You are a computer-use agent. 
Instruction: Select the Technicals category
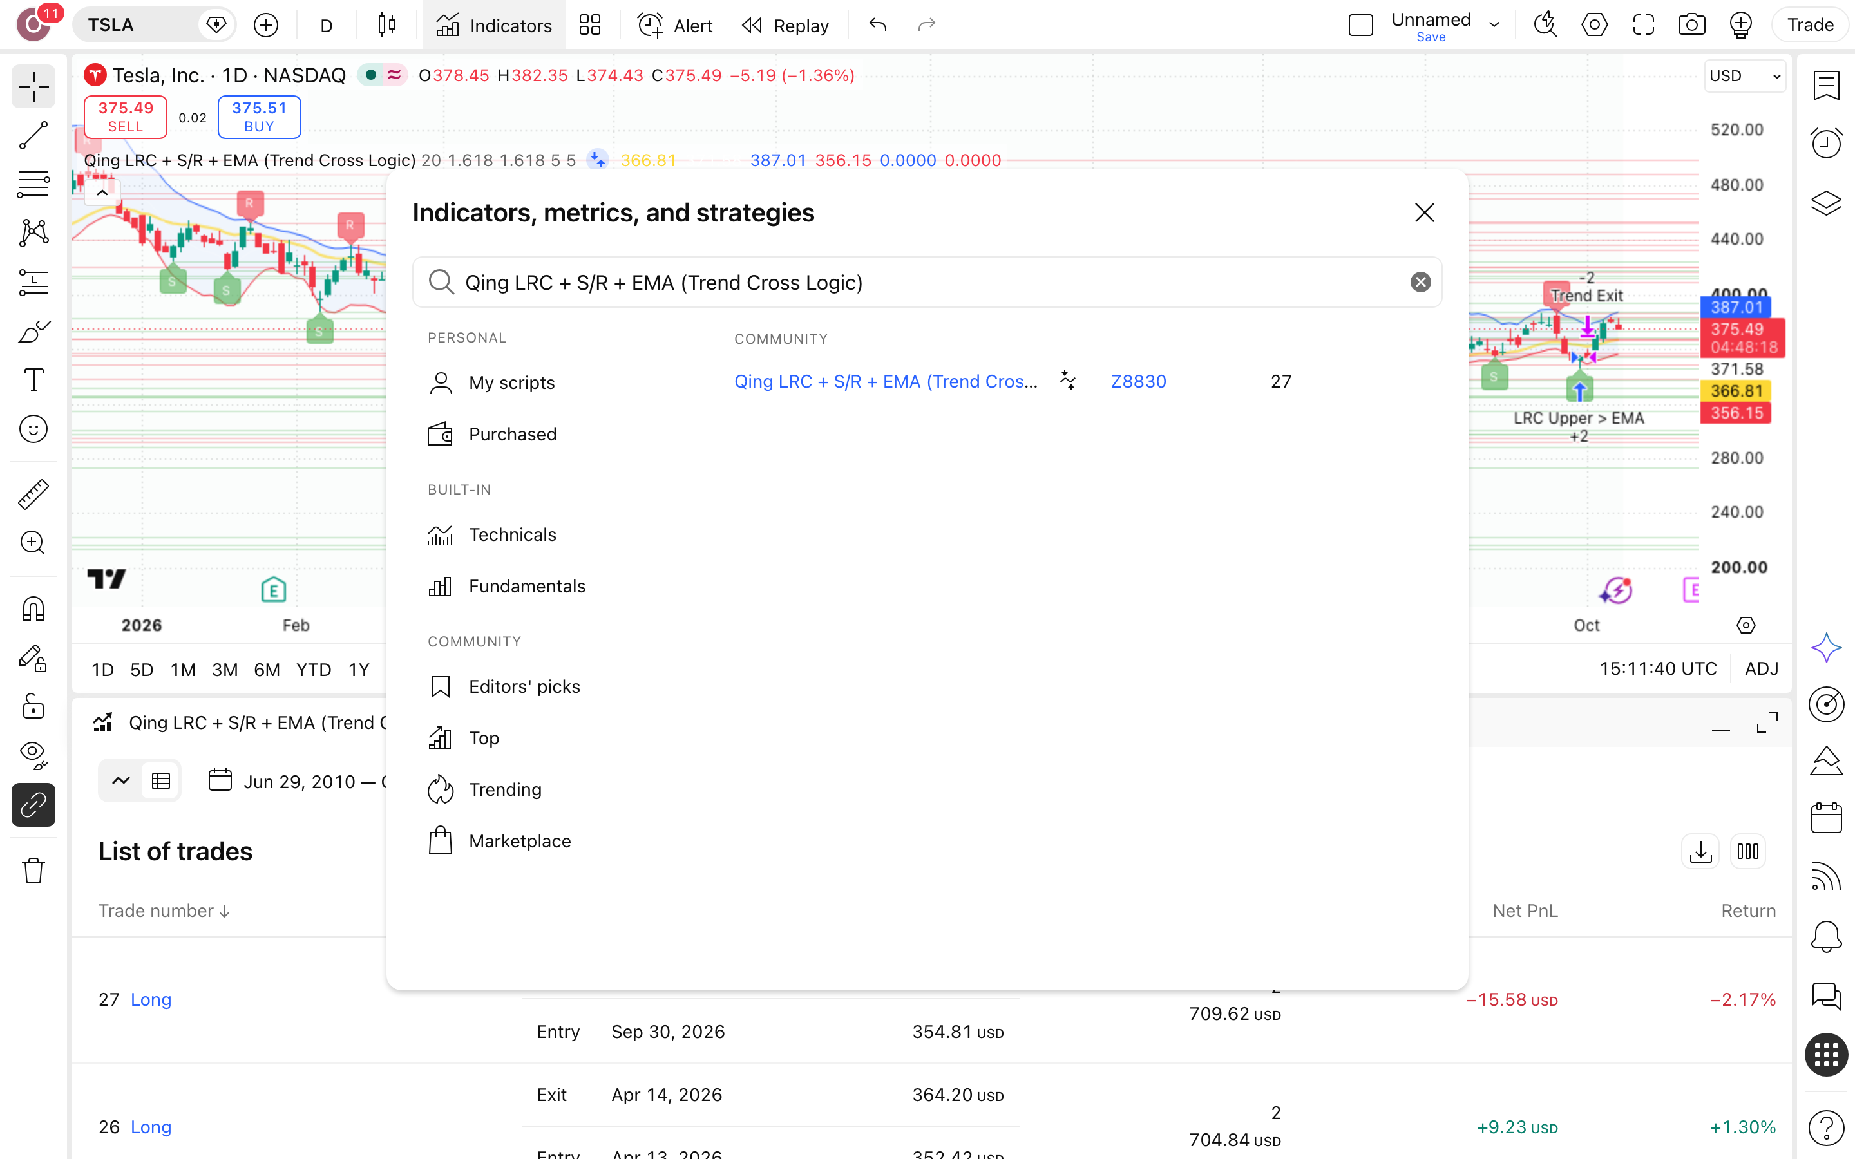click(x=491, y=534)
